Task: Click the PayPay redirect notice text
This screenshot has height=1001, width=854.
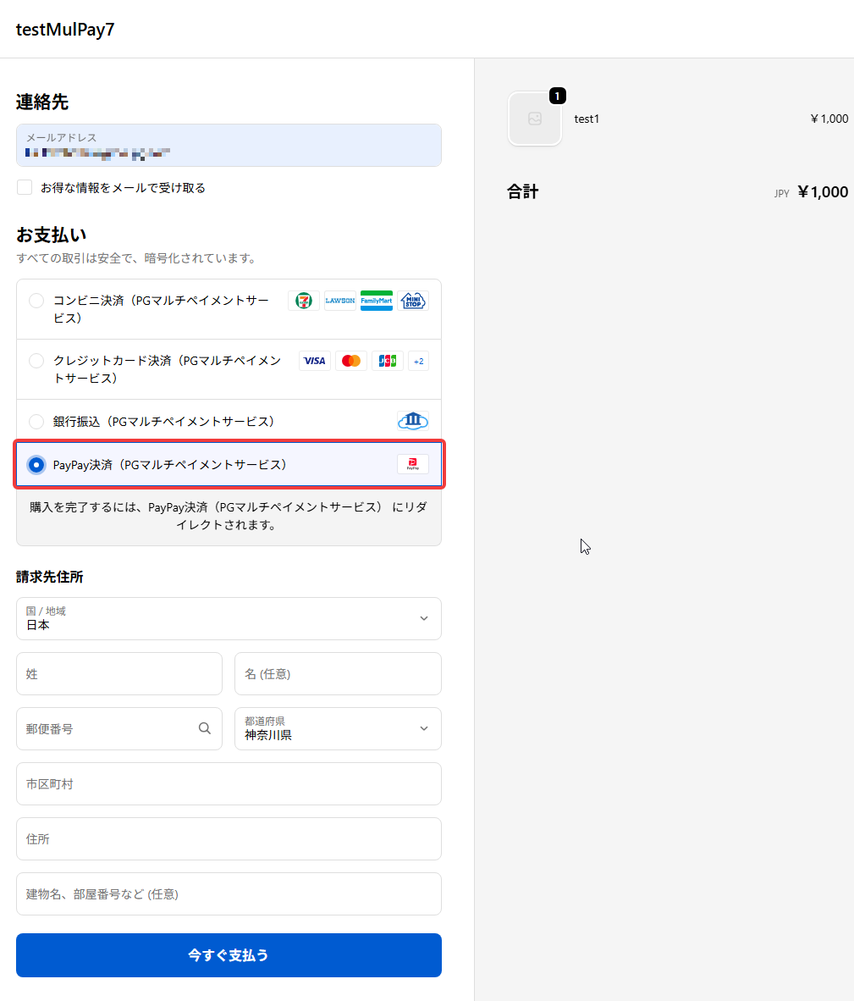Action: point(229,516)
